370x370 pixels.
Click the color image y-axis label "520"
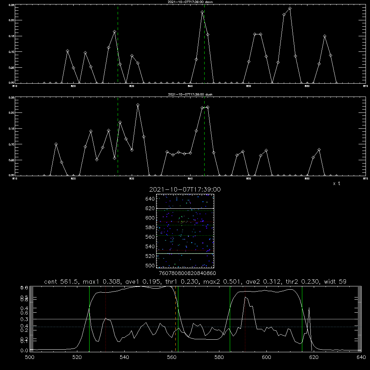pos(150,256)
